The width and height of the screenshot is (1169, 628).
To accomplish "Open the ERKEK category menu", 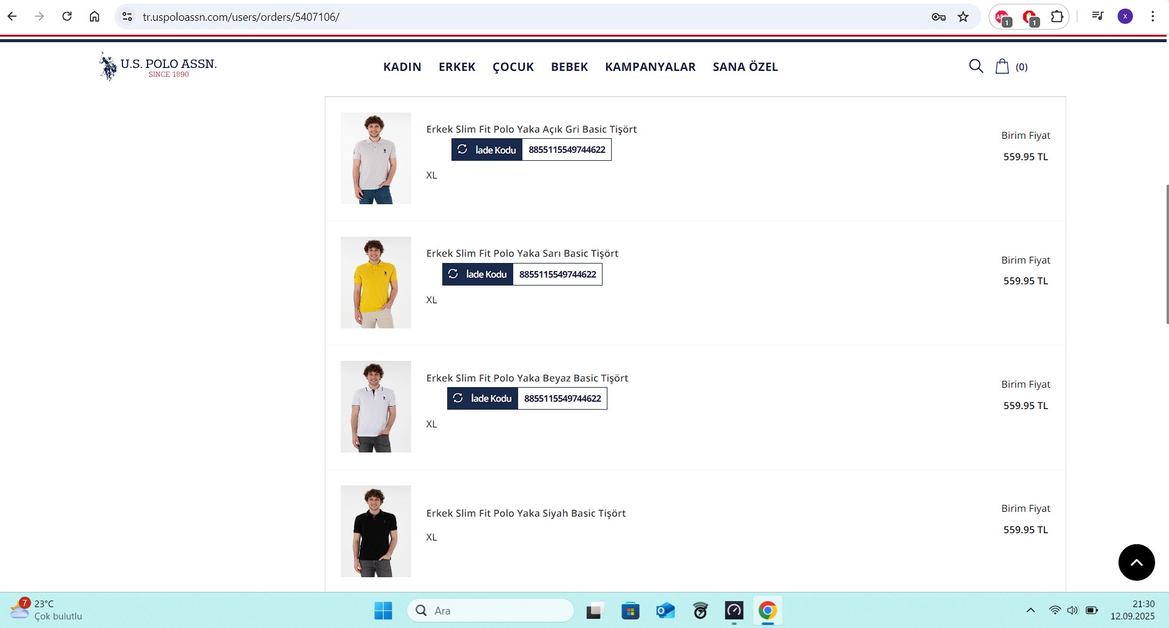I will (456, 67).
